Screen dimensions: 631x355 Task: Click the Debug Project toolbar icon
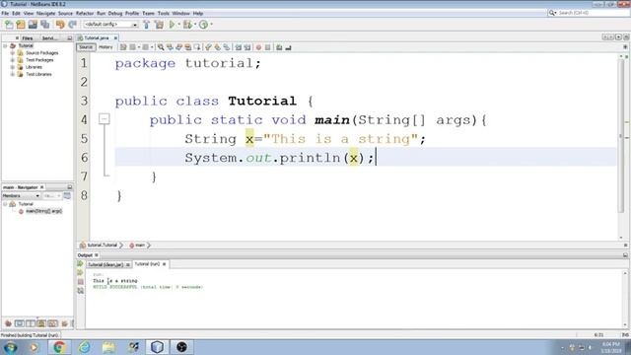187,25
